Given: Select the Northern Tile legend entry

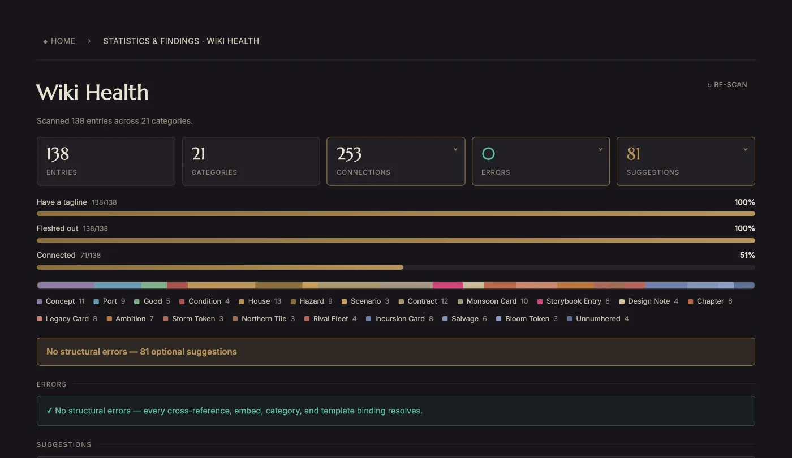Looking at the screenshot, I should pyautogui.click(x=264, y=319).
